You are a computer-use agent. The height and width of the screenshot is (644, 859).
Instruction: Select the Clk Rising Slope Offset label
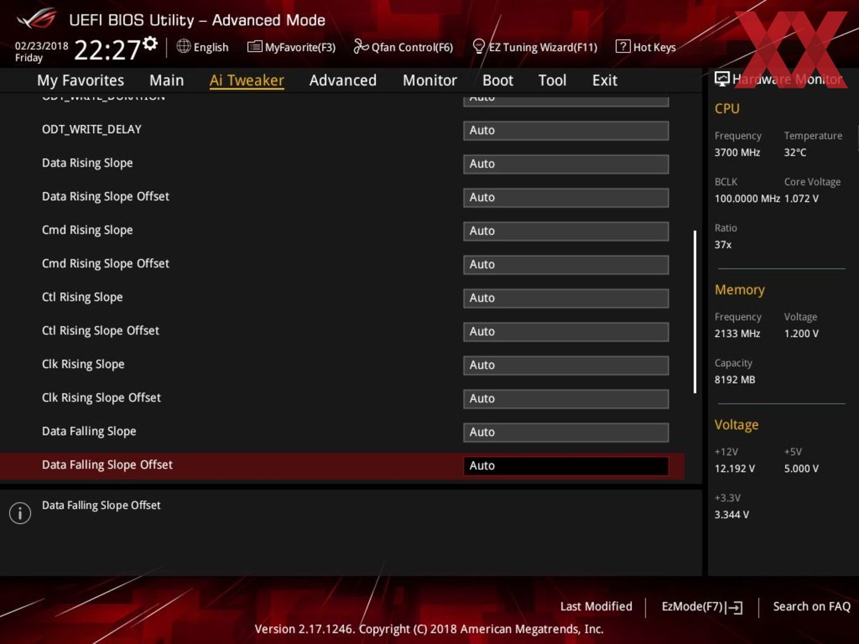[101, 397]
